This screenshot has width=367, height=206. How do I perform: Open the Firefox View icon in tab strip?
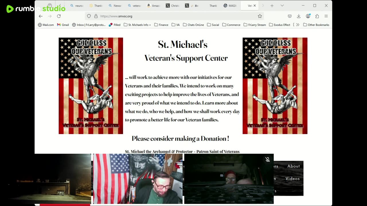50,6
